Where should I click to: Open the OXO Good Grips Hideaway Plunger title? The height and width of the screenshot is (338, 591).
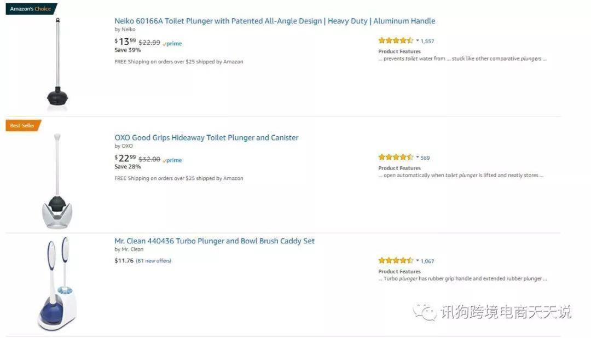[x=206, y=137]
